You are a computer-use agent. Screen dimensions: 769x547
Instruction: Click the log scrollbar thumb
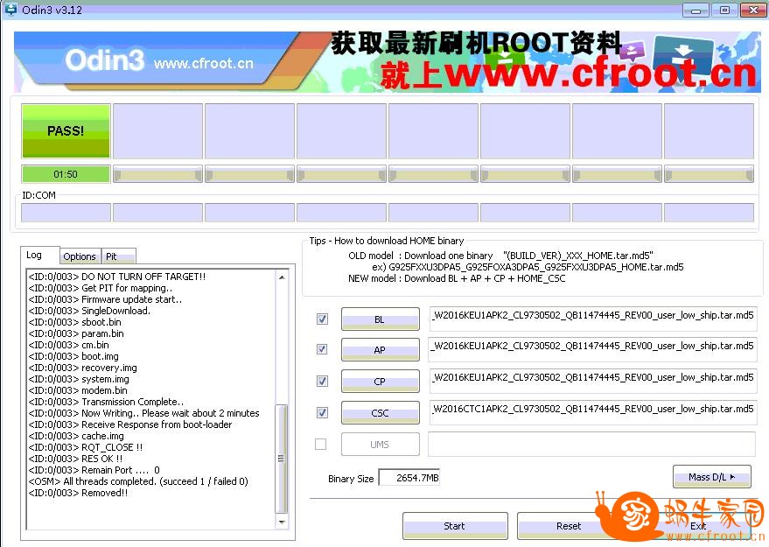[282, 459]
